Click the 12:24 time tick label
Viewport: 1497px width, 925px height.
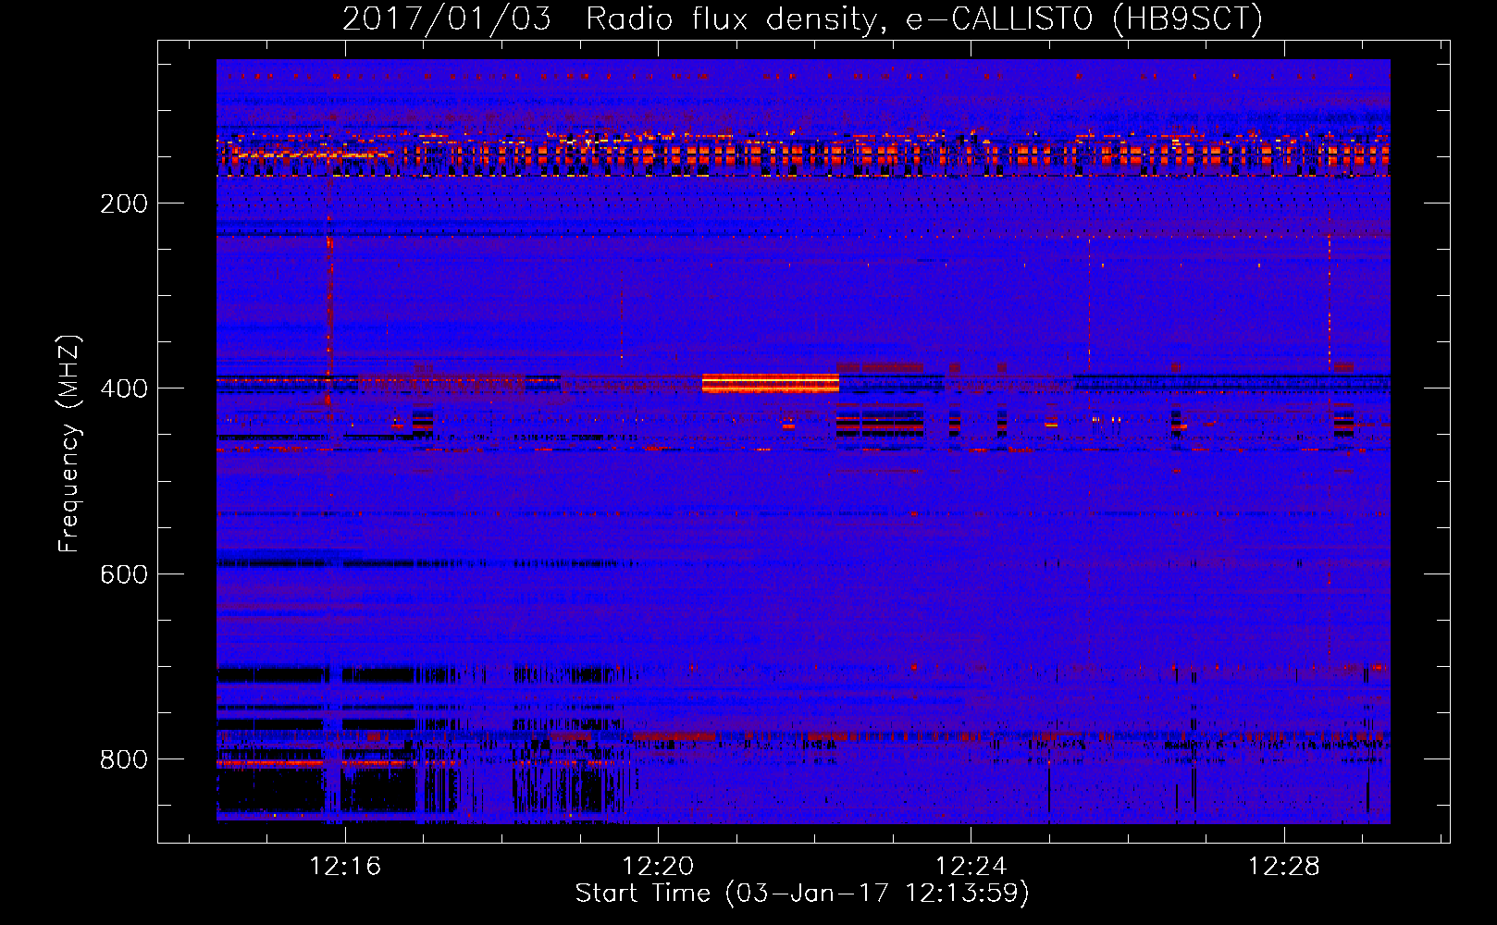pos(971,867)
